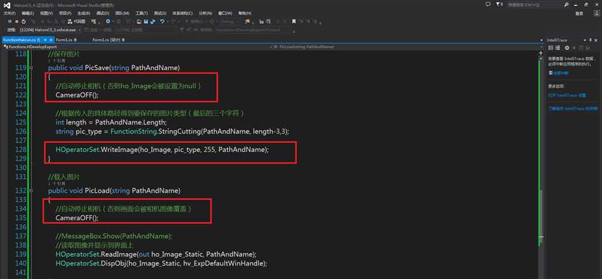The width and height of the screenshot is (602, 279).
Task: Toggle a bookmark using the bookmark icon
Action: (x=294, y=21)
